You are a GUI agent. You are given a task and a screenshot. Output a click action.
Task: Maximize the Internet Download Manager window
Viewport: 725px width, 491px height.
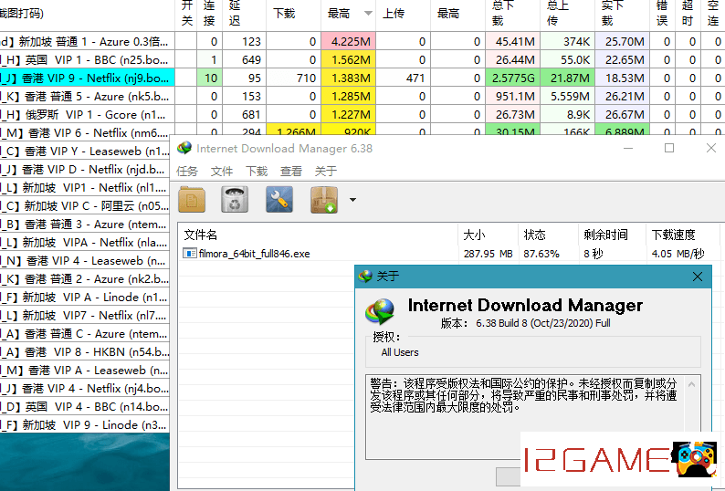coord(669,148)
